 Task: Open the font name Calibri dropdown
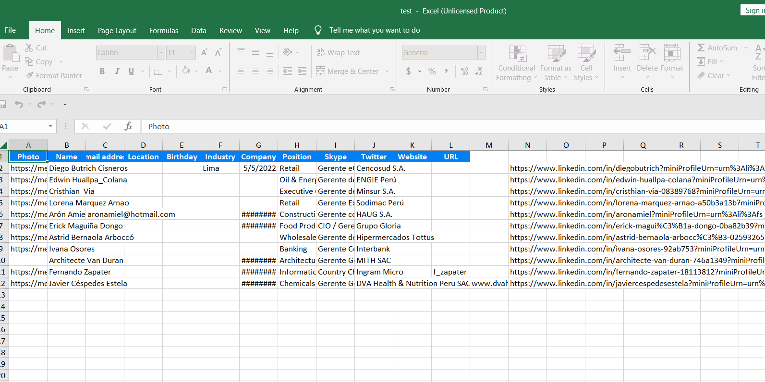[161, 52]
